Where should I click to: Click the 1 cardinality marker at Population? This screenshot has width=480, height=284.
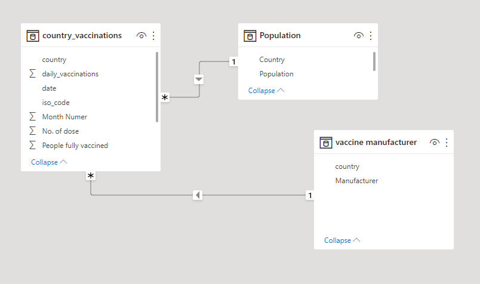[x=233, y=62]
